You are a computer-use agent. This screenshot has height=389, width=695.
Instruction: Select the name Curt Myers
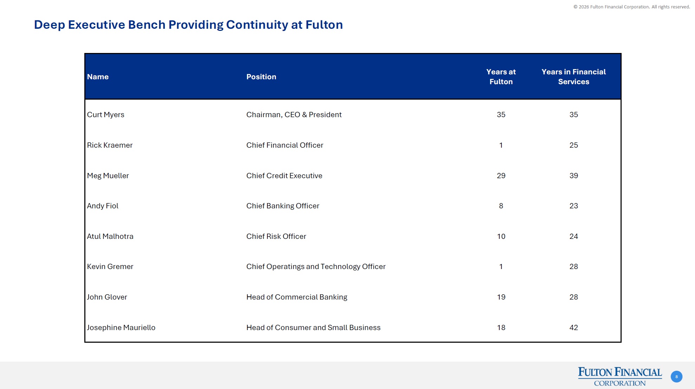click(105, 115)
